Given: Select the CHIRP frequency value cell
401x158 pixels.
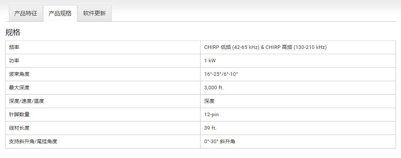Looking at the screenshot, I should [x=298, y=47].
